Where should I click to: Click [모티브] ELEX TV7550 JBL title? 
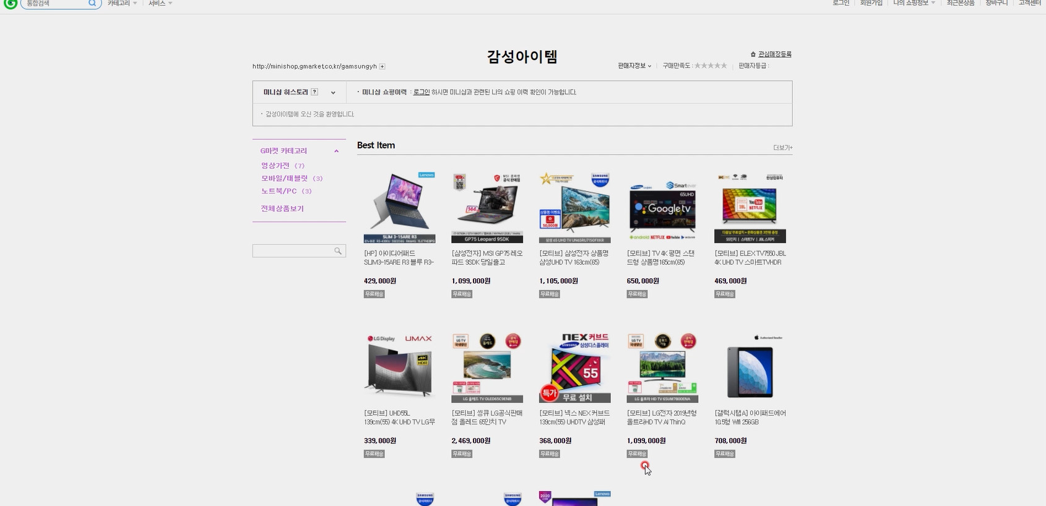coord(750,258)
